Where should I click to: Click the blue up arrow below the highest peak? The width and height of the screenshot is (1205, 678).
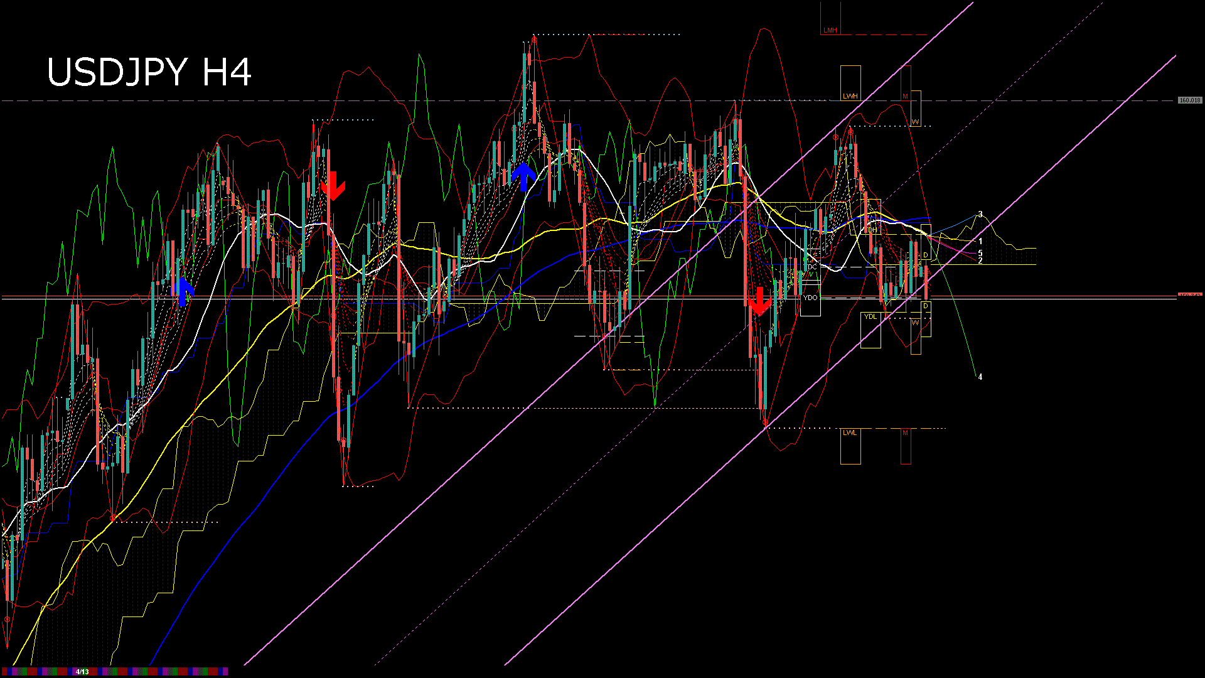[523, 177]
